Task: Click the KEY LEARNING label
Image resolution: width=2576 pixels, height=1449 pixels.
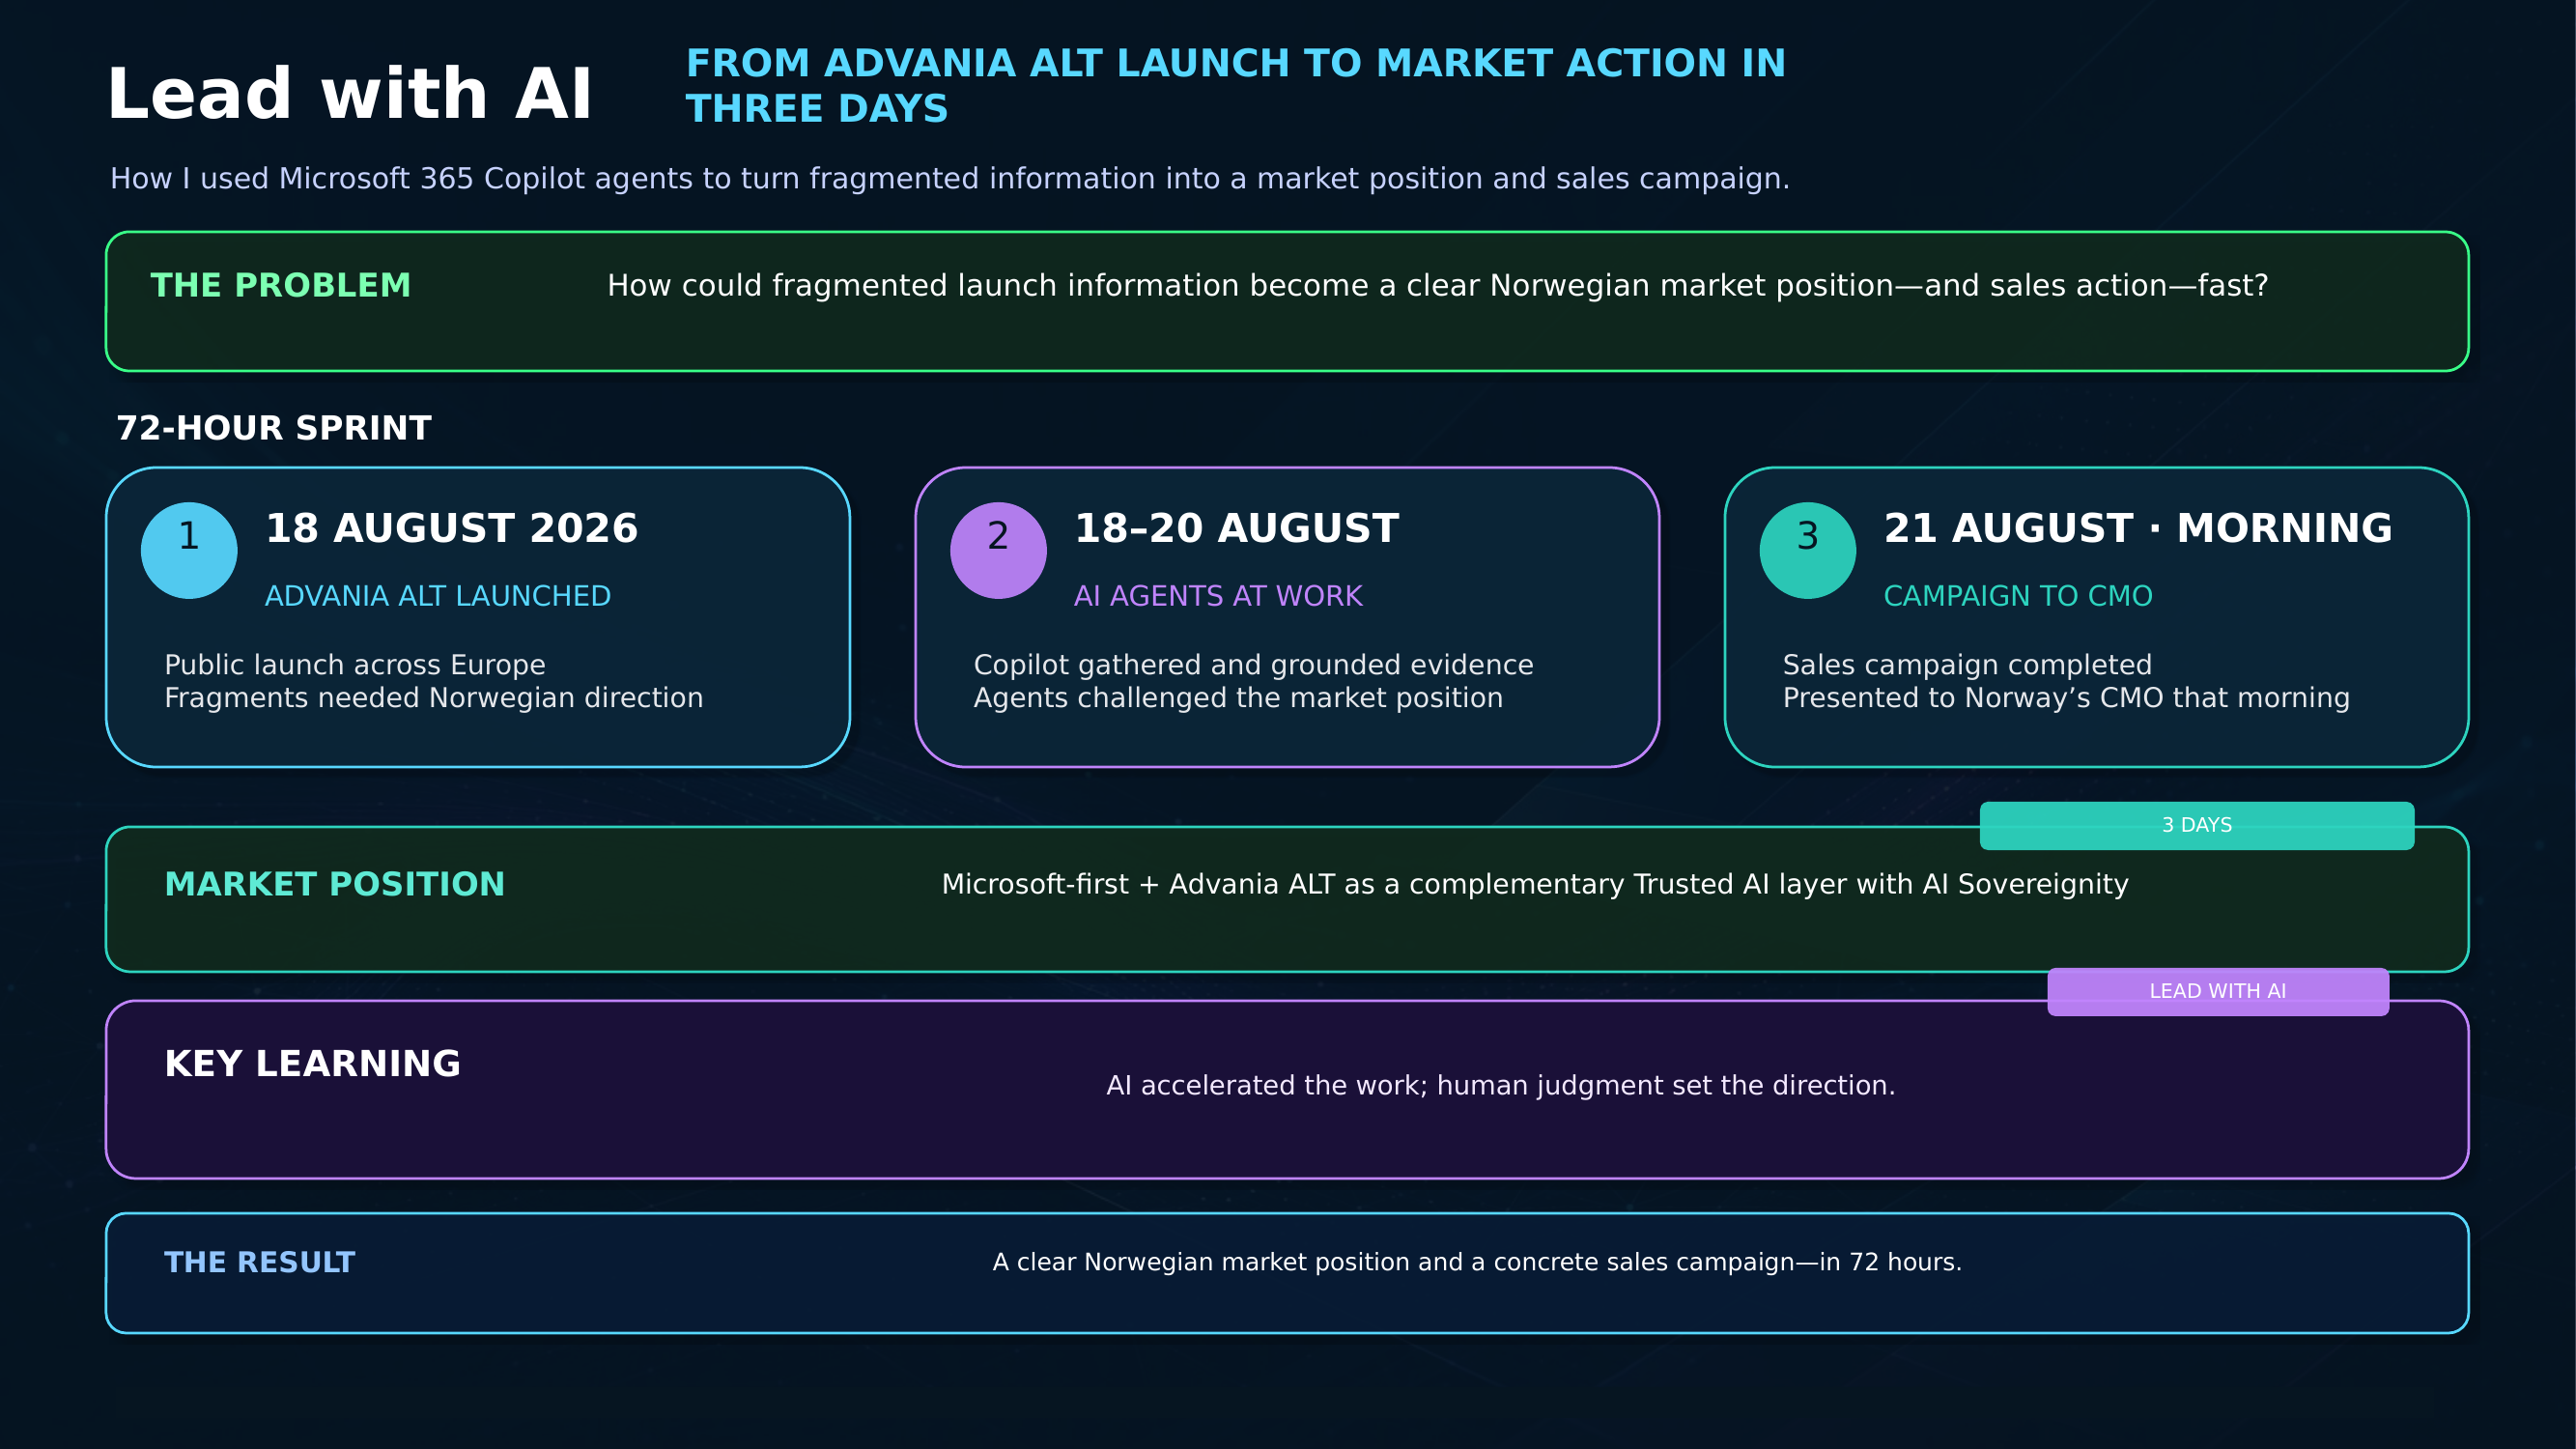Action: [x=312, y=1063]
